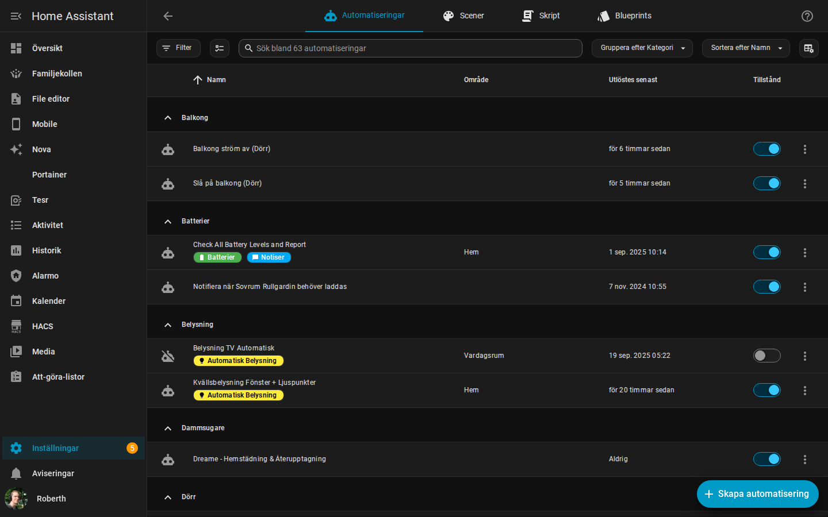Collapse the Belysning category
The width and height of the screenshot is (828, 517).
point(168,325)
